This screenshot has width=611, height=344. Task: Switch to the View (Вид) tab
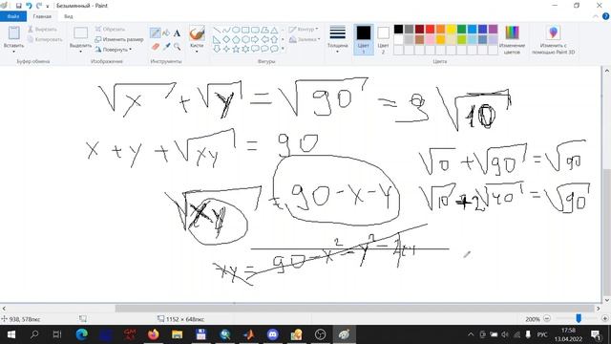click(69, 16)
